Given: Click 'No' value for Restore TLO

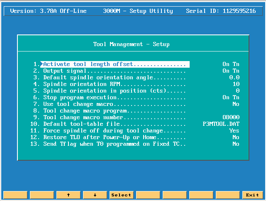Looking at the screenshot, I should pos(236,137).
